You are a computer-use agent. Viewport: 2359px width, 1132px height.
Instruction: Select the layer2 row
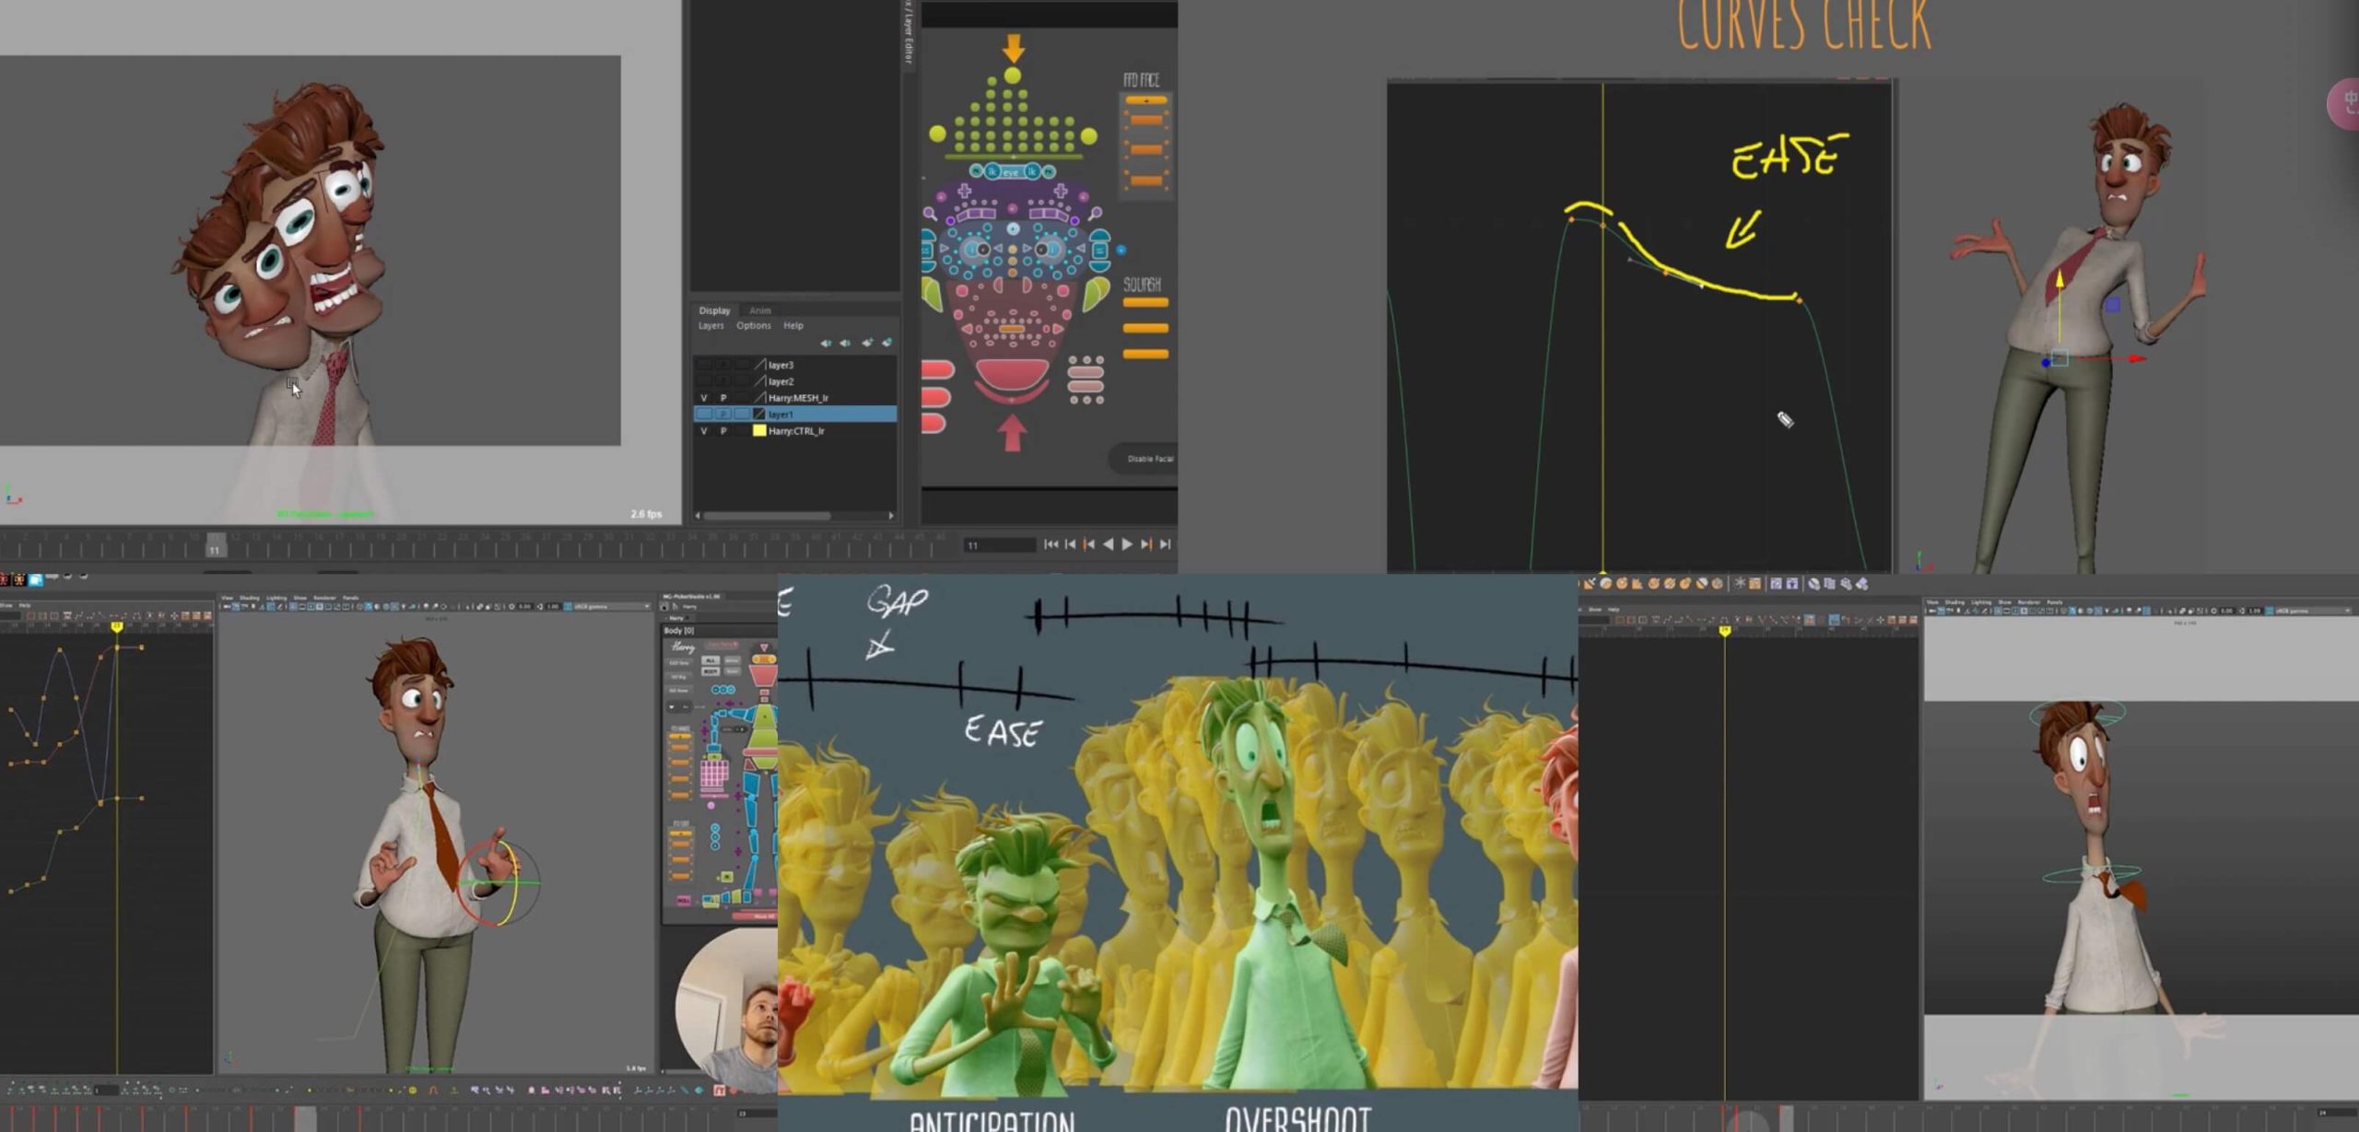[795, 381]
